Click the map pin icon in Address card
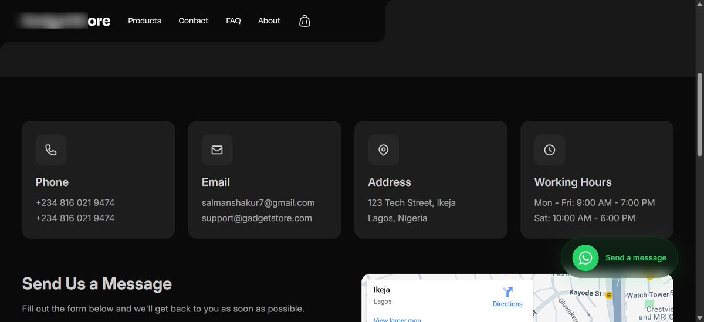Image resolution: width=704 pixels, height=322 pixels. pyautogui.click(x=383, y=150)
